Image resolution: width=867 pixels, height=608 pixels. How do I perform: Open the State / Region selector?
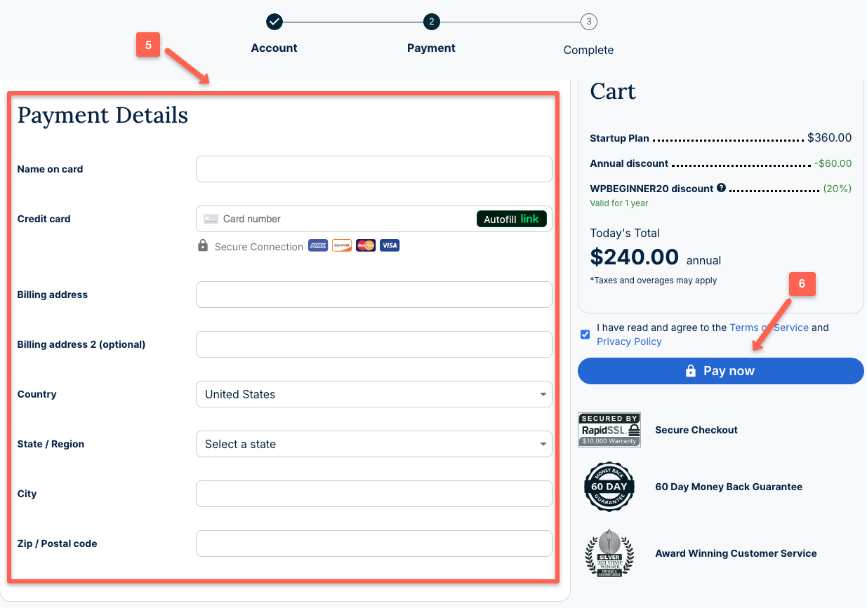tap(374, 444)
